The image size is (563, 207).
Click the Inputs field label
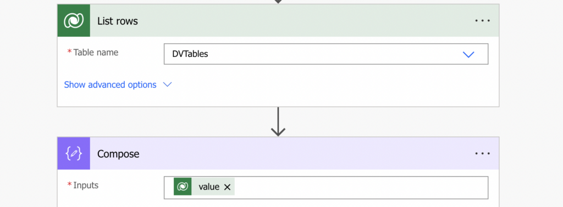[x=83, y=185]
